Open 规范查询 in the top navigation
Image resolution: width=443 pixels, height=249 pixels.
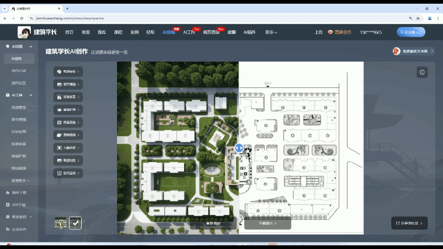(211, 32)
